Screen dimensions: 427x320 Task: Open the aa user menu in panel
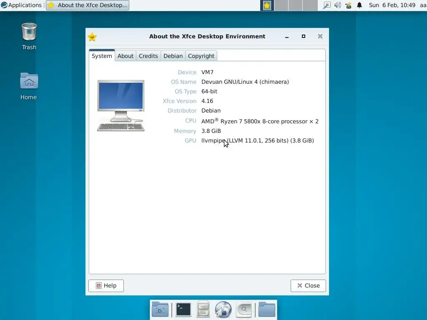tap(423, 5)
